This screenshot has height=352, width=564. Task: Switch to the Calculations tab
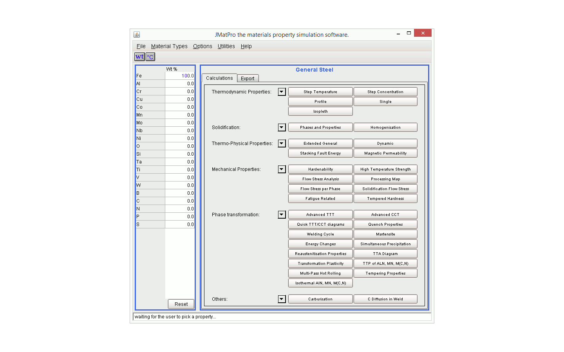(219, 78)
